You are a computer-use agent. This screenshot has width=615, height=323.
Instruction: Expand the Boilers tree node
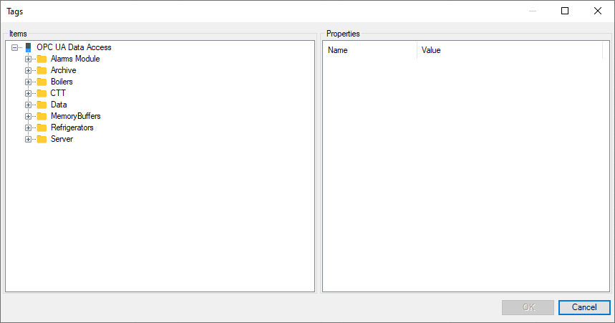[x=29, y=82]
